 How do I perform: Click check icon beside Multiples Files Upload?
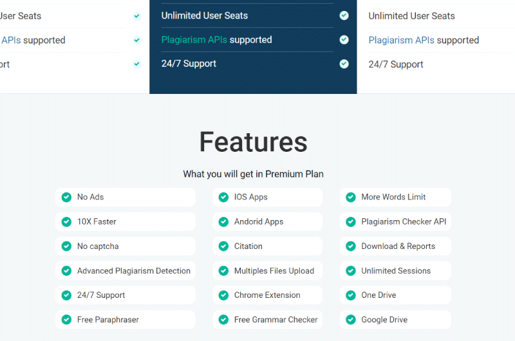[x=223, y=271]
